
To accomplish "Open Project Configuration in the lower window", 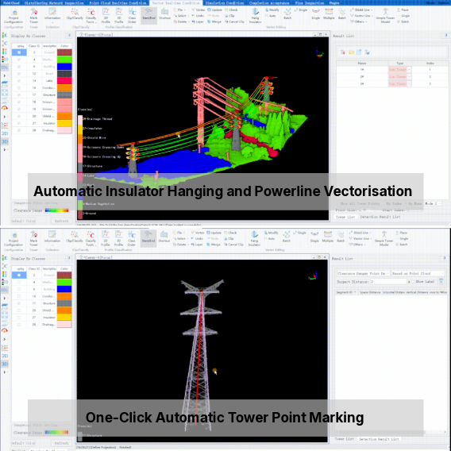I will [x=13, y=239].
